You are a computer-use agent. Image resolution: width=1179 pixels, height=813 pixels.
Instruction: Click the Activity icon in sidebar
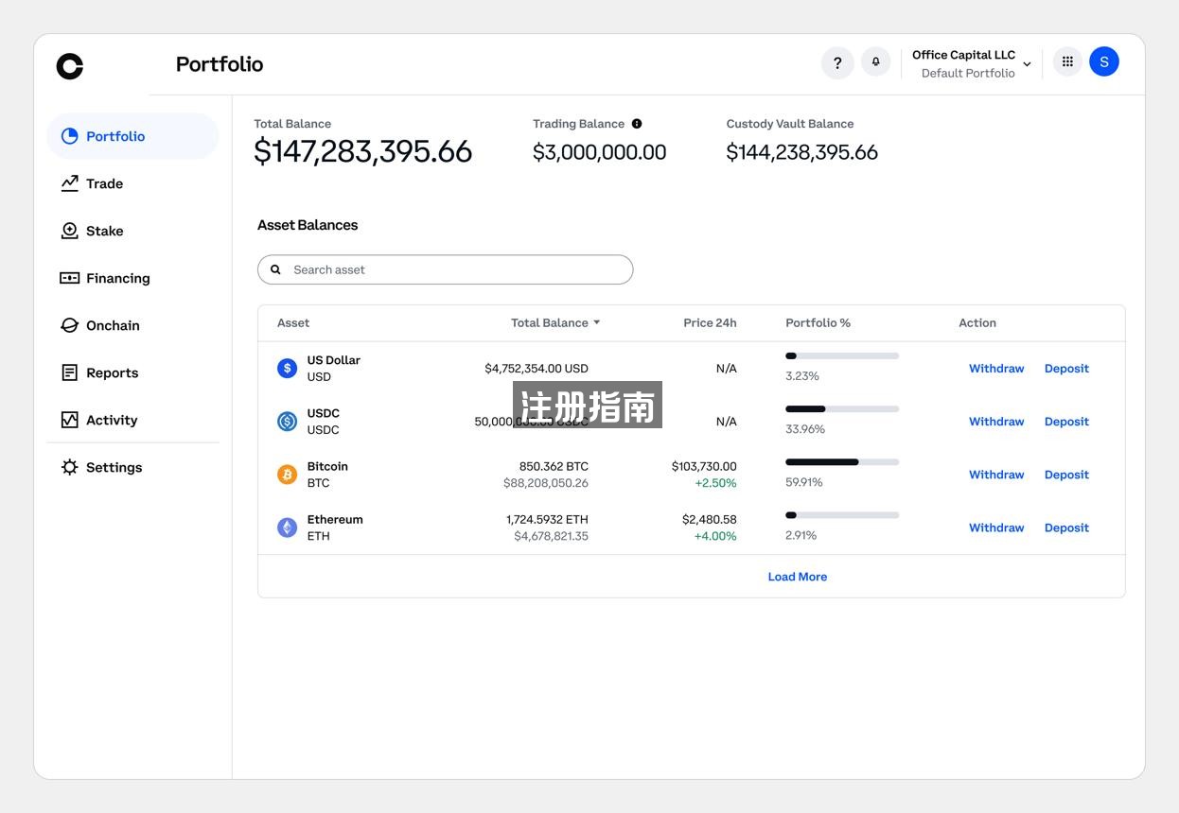[69, 420]
